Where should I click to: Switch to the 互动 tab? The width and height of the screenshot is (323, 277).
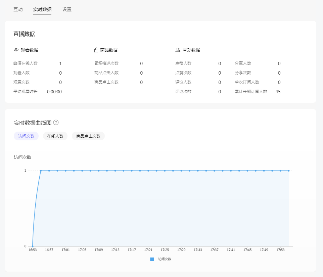point(18,9)
